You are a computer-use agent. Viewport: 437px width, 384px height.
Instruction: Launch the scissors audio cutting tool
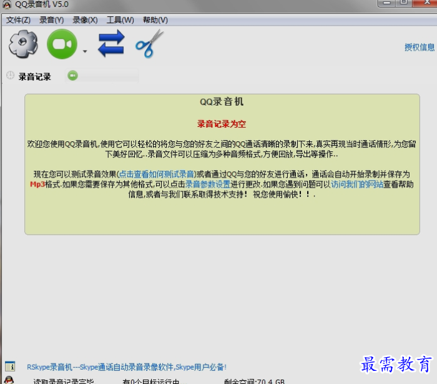(x=149, y=44)
